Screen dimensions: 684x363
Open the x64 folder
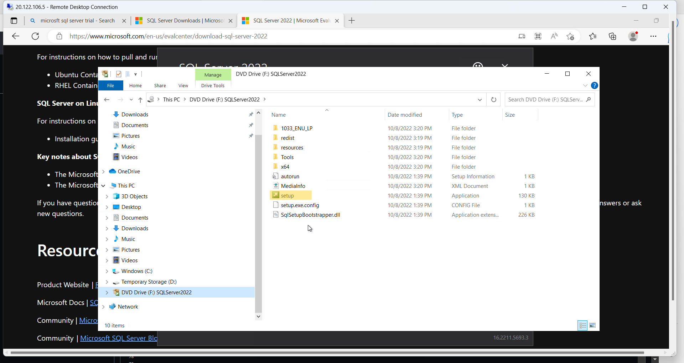click(x=285, y=166)
